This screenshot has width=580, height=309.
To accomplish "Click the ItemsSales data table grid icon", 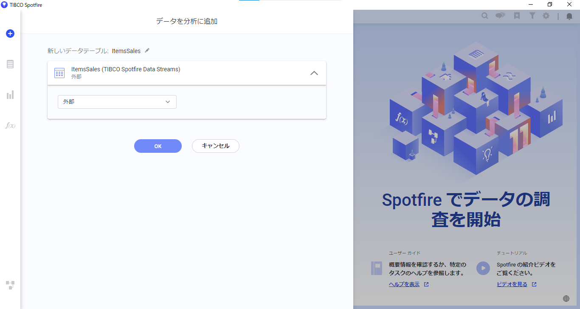I will (x=59, y=73).
